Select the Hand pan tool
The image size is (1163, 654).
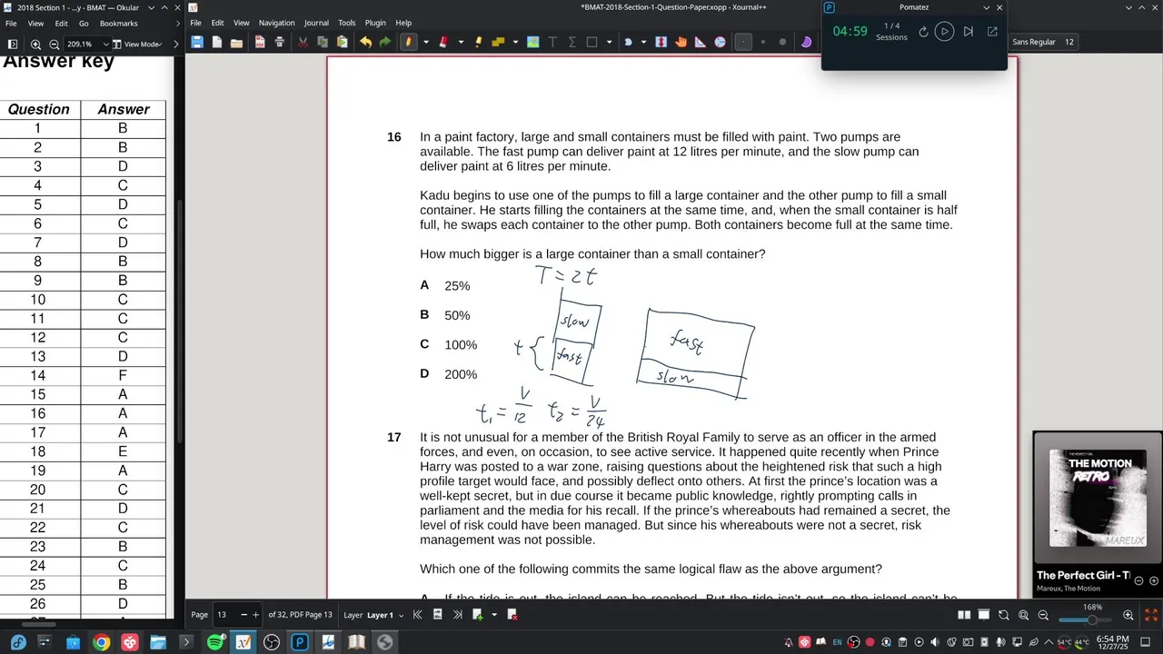681,42
